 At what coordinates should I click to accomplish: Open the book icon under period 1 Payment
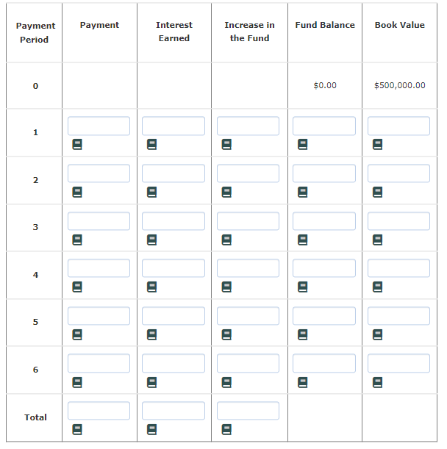(77, 144)
